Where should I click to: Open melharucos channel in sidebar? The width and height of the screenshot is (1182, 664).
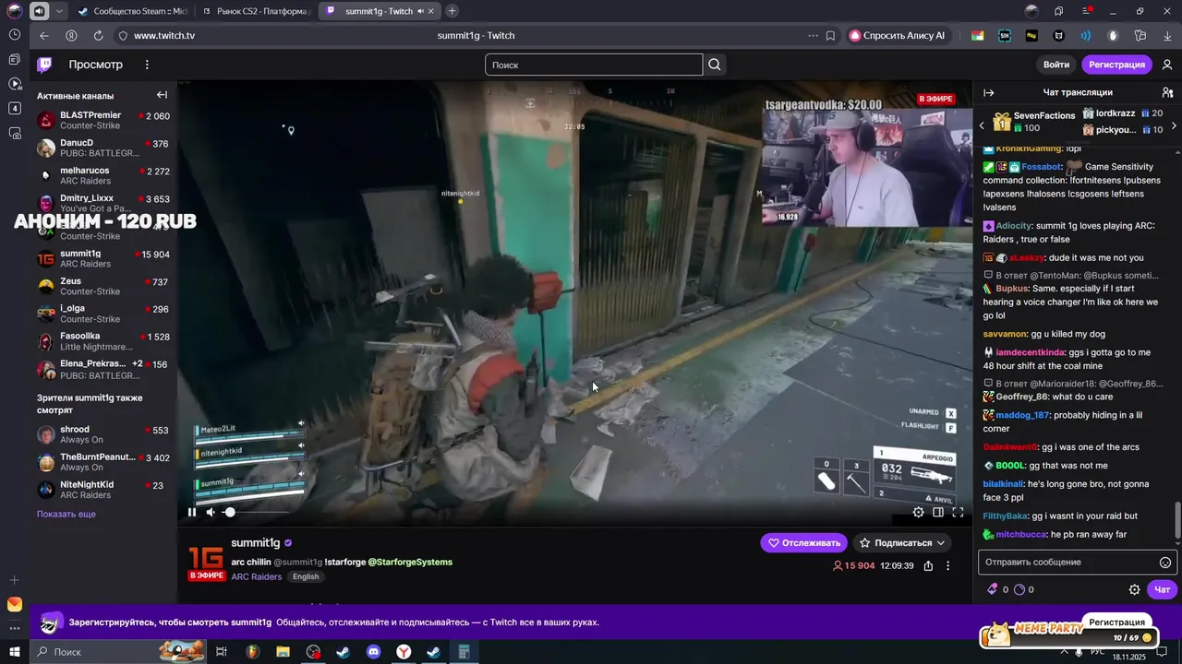(103, 176)
